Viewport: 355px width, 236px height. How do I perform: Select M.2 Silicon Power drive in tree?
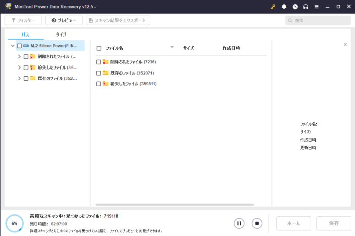pyautogui.click(x=50, y=46)
